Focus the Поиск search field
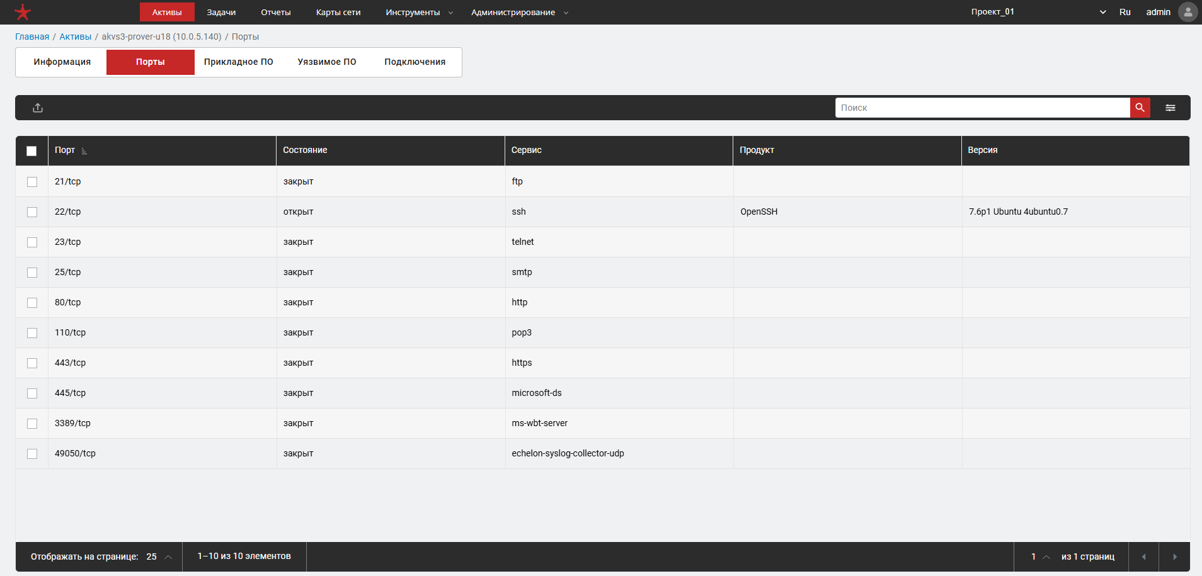 (983, 108)
